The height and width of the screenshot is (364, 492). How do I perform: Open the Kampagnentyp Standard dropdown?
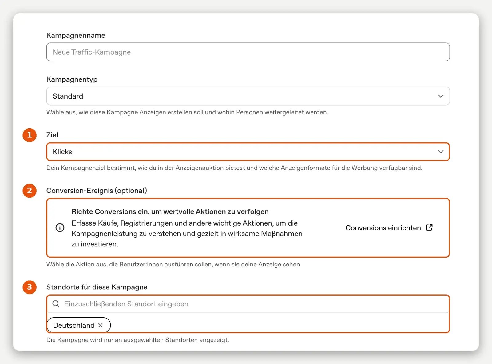point(248,96)
